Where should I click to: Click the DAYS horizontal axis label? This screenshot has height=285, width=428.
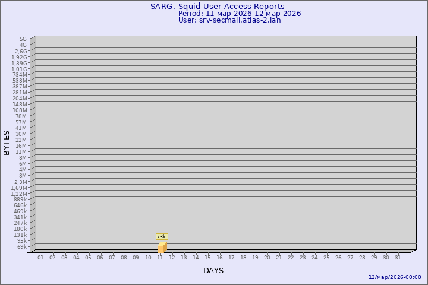point(213,271)
